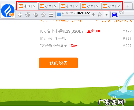This screenshot has height=110, width=134.
Task: Open favorites with the toolbar star icon
Action: pos(43,15)
